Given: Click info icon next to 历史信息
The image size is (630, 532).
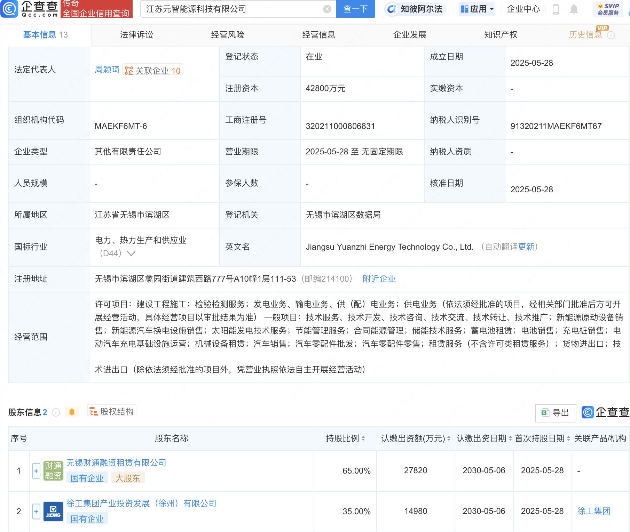Looking at the screenshot, I should coord(611,35).
